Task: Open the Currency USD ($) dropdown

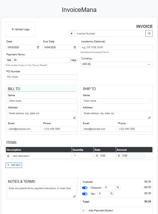Action: tap(117, 64)
